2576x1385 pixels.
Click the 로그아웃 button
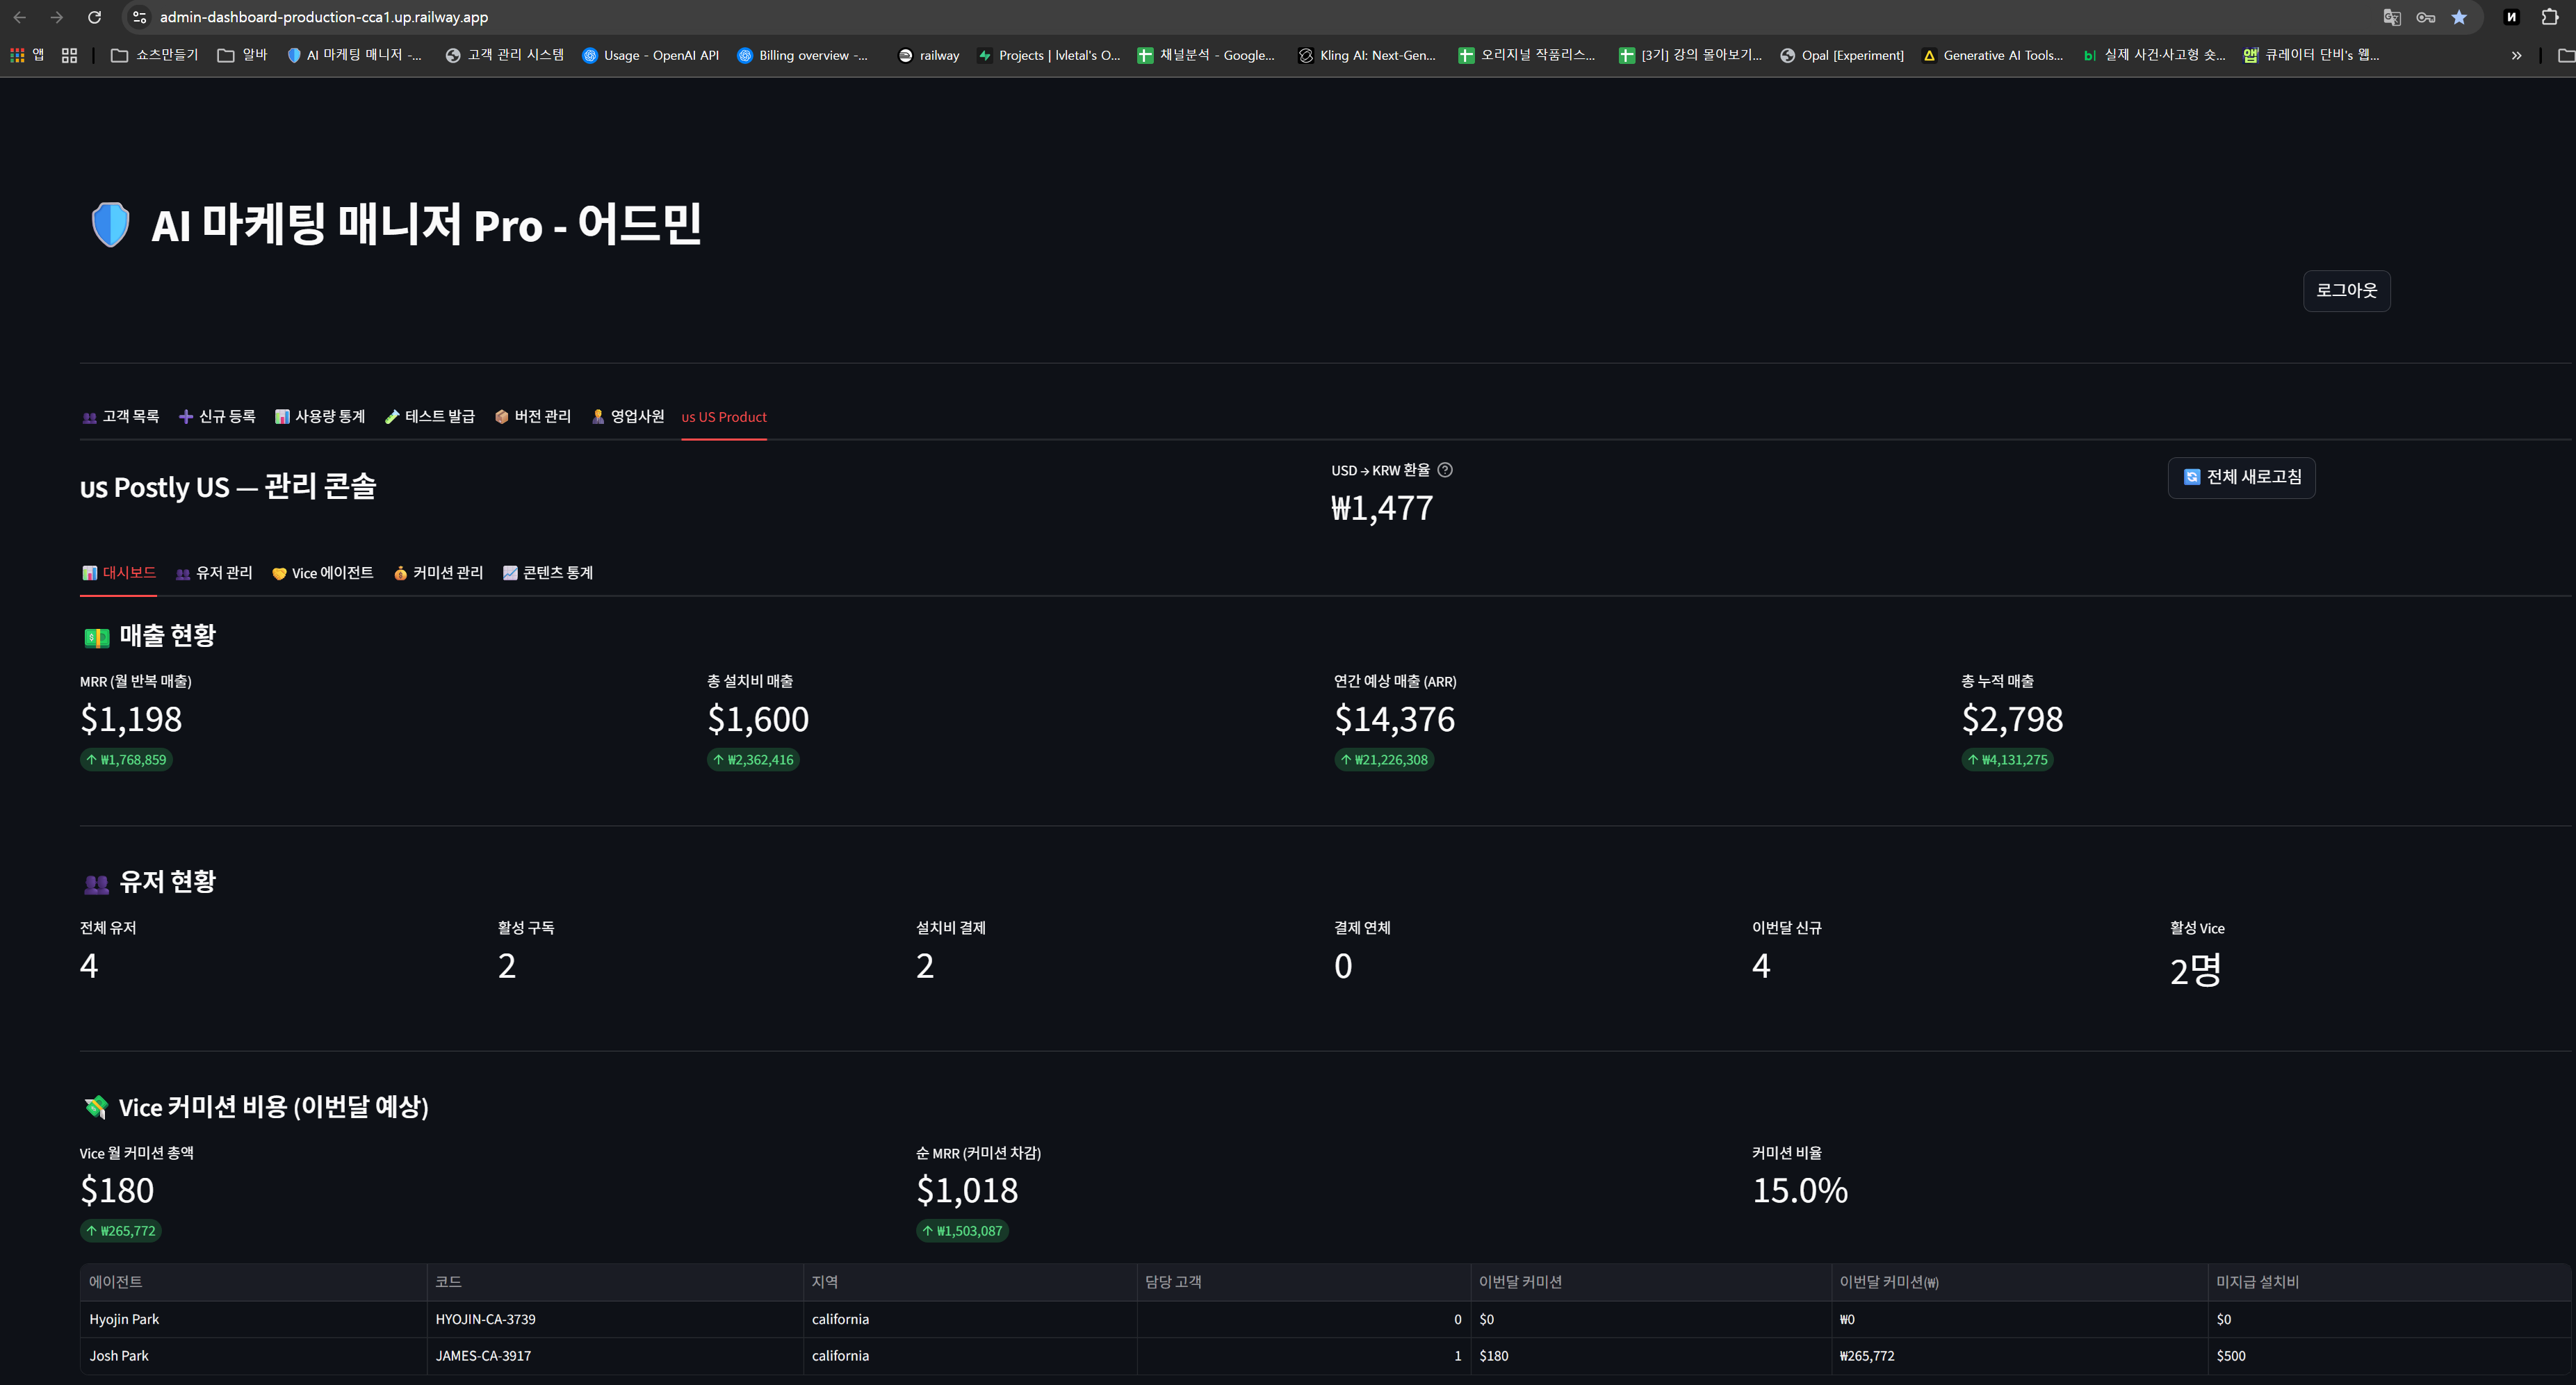pyautogui.click(x=2346, y=291)
